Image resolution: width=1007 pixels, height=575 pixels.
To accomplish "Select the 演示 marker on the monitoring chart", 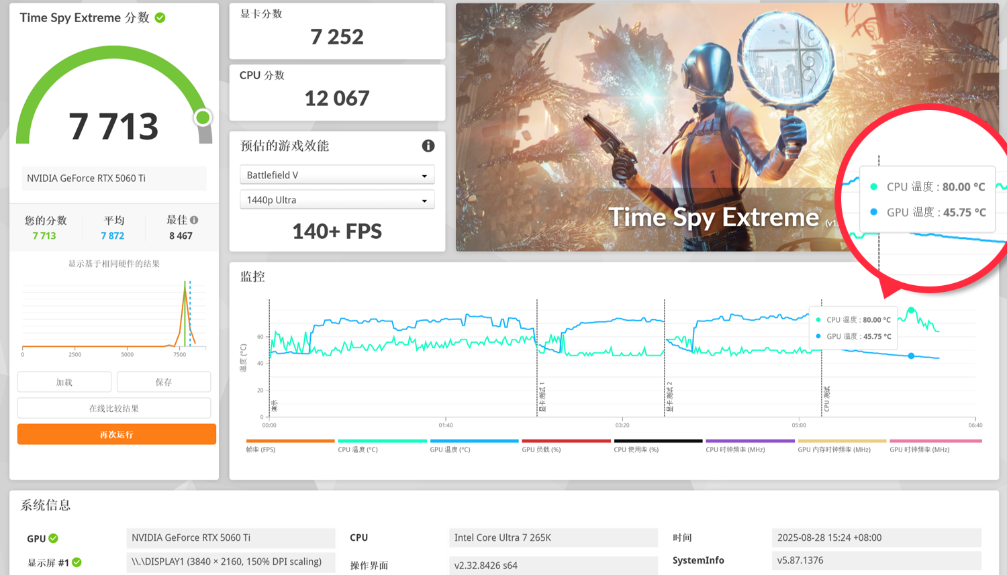I will click(x=275, y=405).
